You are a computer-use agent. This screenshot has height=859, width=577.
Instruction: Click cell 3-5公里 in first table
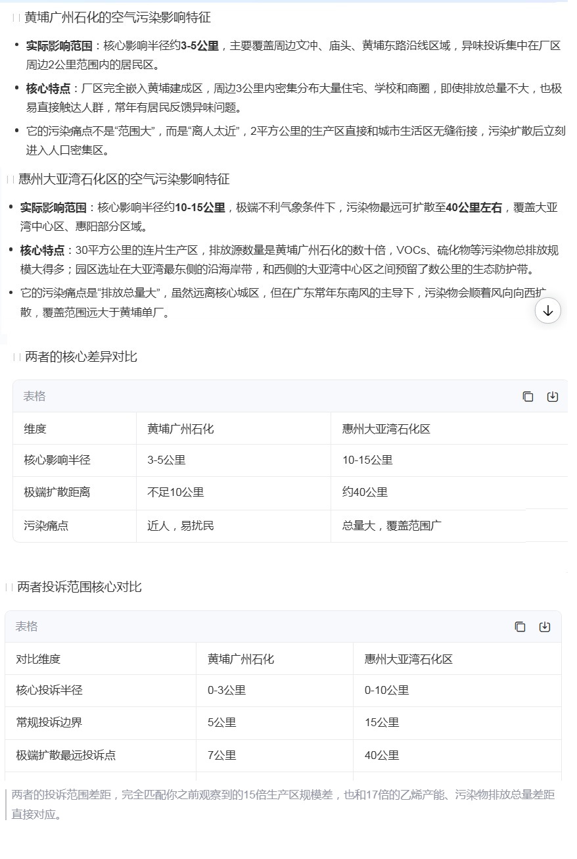166,460
